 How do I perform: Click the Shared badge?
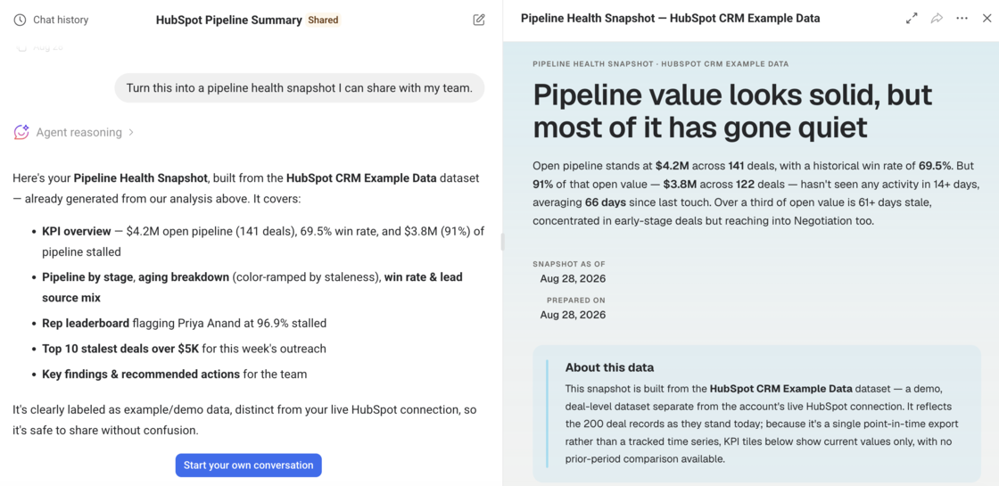[323, 20]
